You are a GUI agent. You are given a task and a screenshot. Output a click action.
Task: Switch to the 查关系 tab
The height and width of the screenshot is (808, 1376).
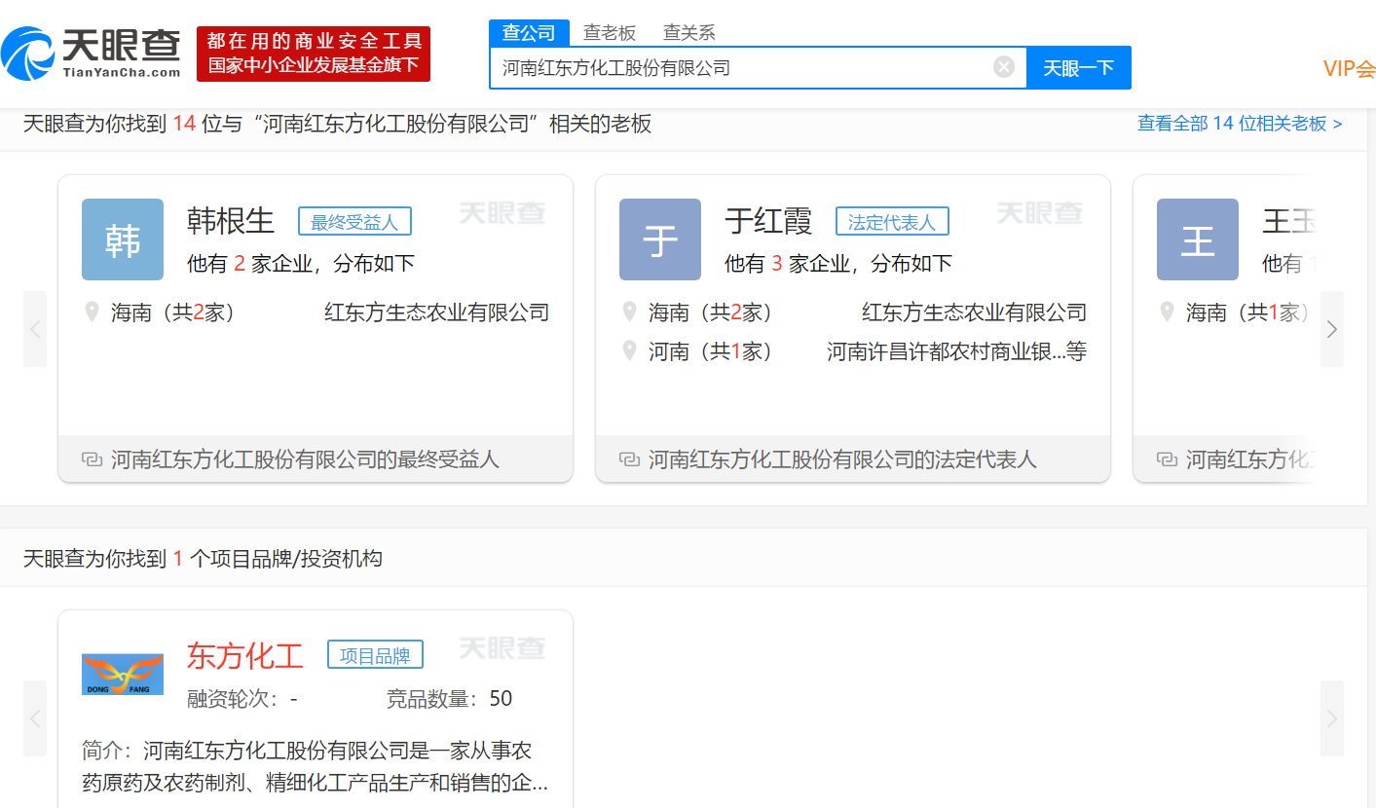[689, 33]
